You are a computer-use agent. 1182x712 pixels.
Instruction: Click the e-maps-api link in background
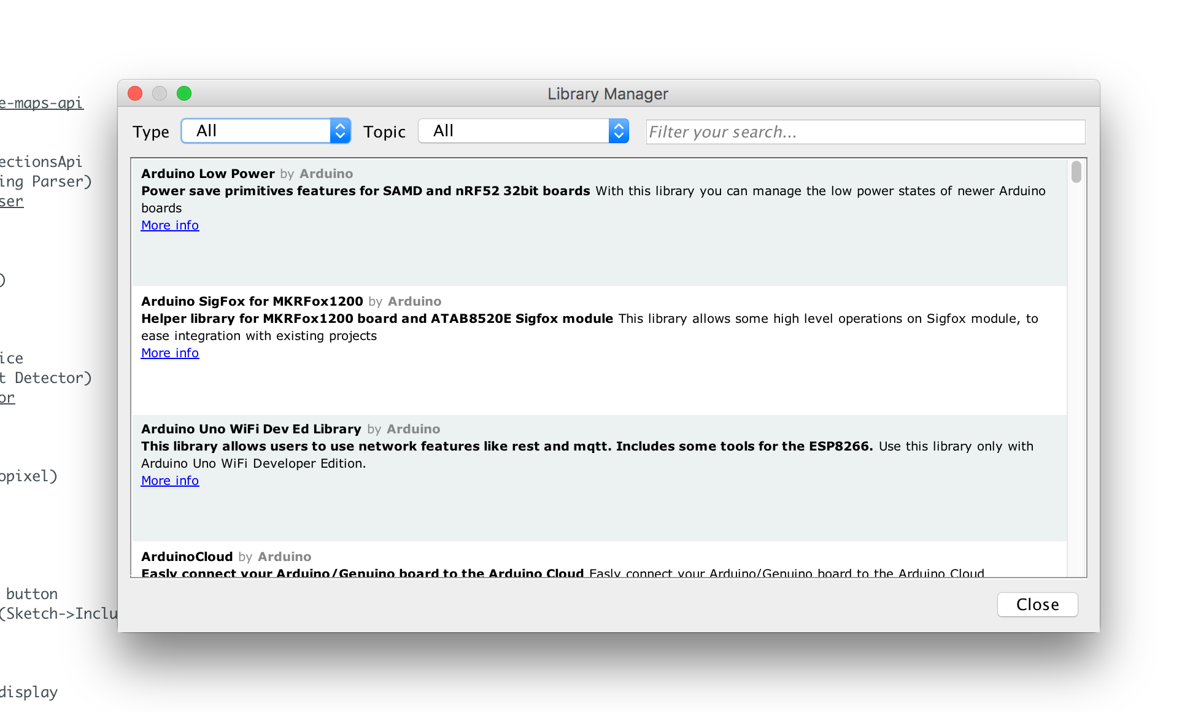(x=41, y=103)
